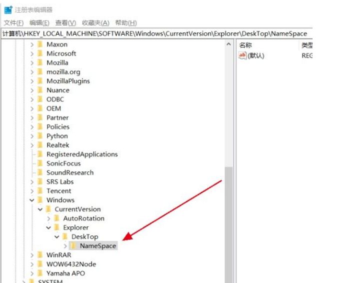Expand the WinRAR key

tap(32, 255)
